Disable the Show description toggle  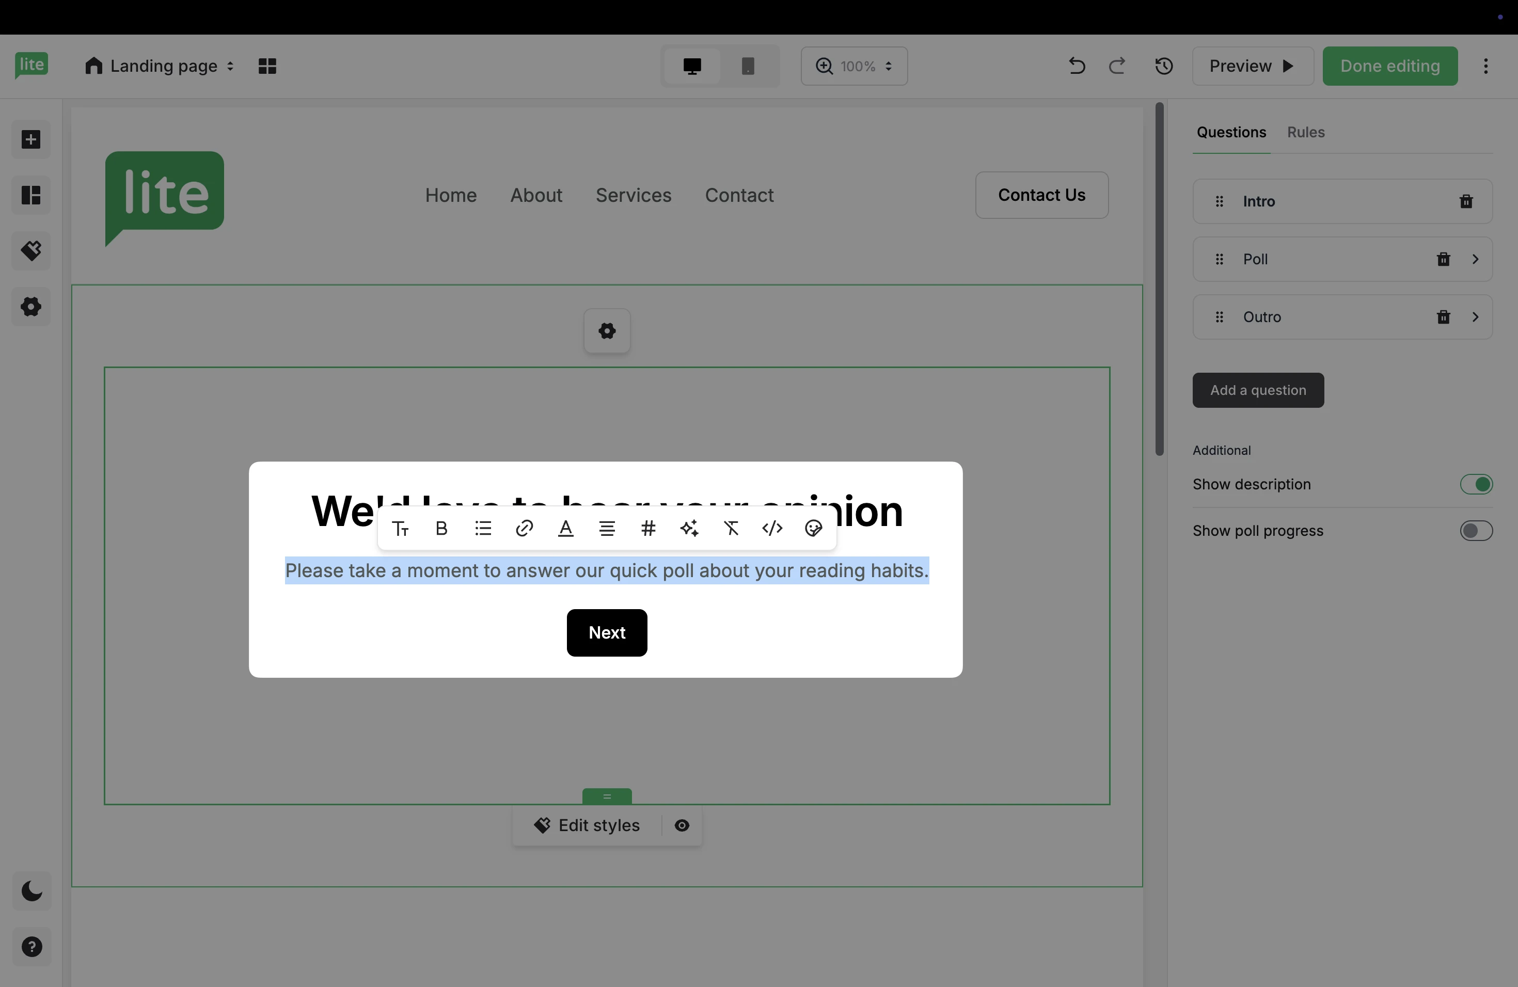[1476, 485]
